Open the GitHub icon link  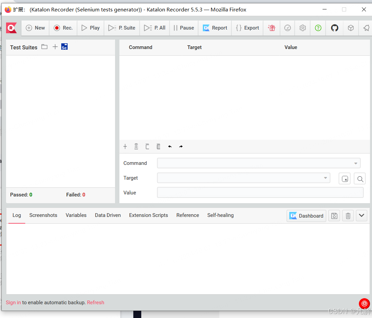pyautogui.click(x=335, y=28)
